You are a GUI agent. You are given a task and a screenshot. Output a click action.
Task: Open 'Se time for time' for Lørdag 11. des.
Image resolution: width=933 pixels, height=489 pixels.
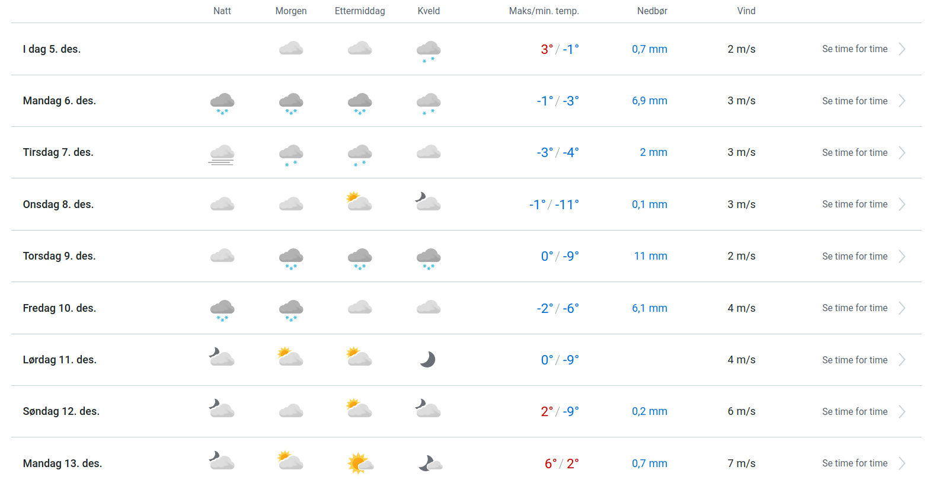click(x=854, y=360)
